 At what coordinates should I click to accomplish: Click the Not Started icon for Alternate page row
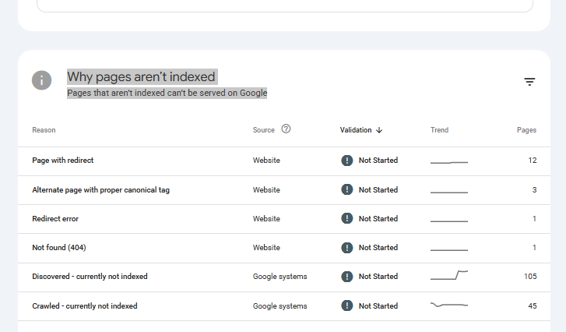[x=347, y=189]
